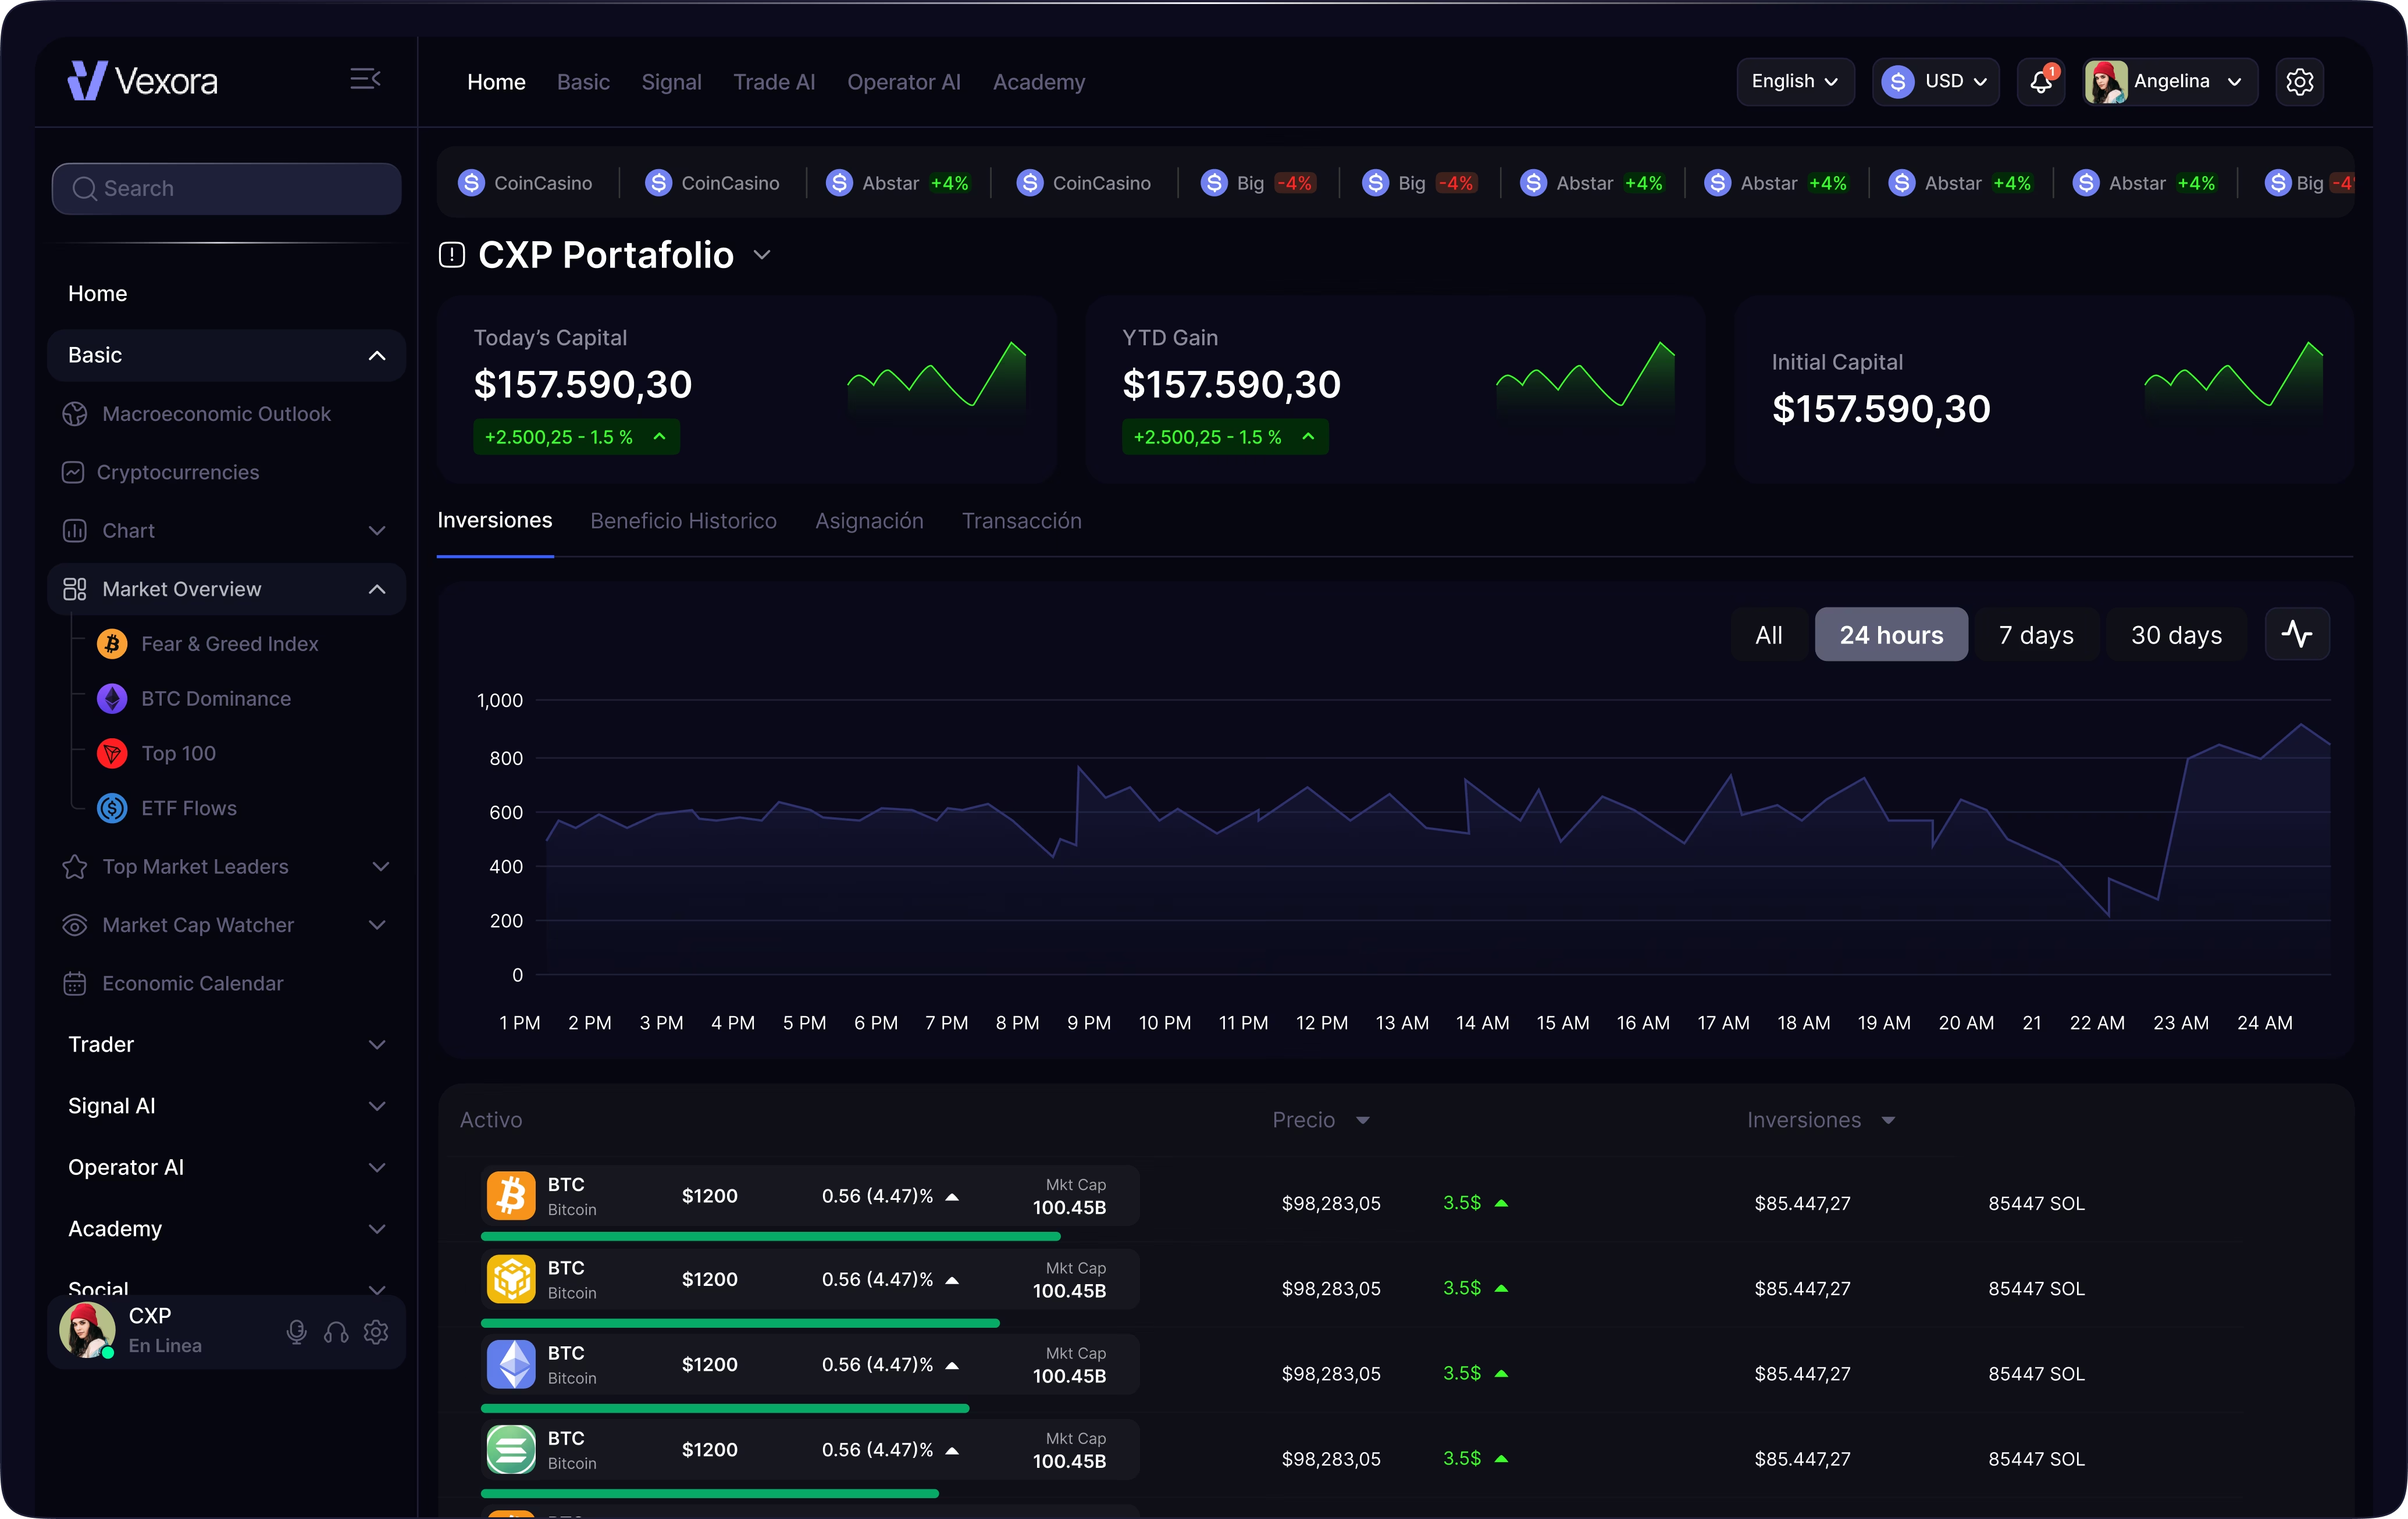Click the notification bell icon

tap(2040, 82)
